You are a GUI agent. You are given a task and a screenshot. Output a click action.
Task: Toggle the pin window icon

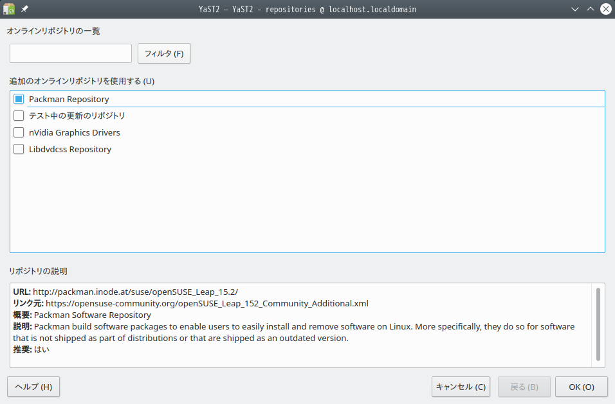click(24, 8)
